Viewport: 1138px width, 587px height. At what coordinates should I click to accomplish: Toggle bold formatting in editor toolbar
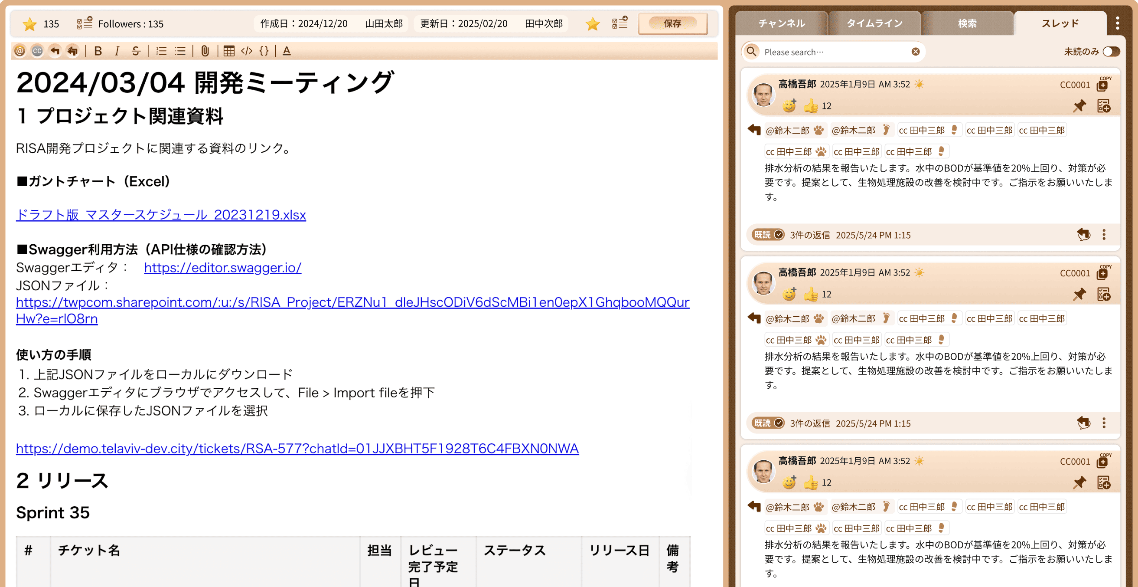(x=98, y=51)
